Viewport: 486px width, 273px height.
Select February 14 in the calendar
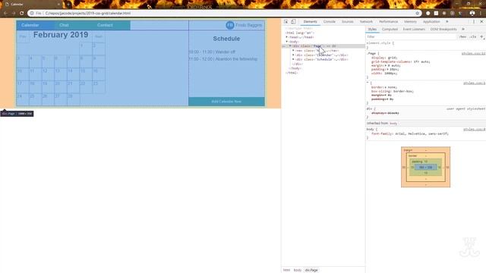click(73, 74)
